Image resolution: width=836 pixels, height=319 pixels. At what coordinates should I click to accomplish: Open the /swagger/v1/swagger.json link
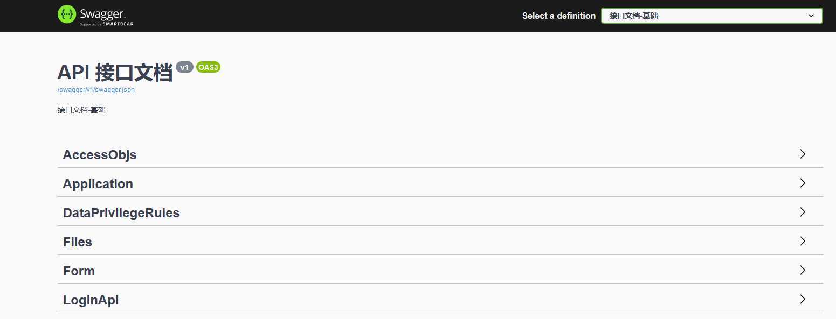click(96, 90)
